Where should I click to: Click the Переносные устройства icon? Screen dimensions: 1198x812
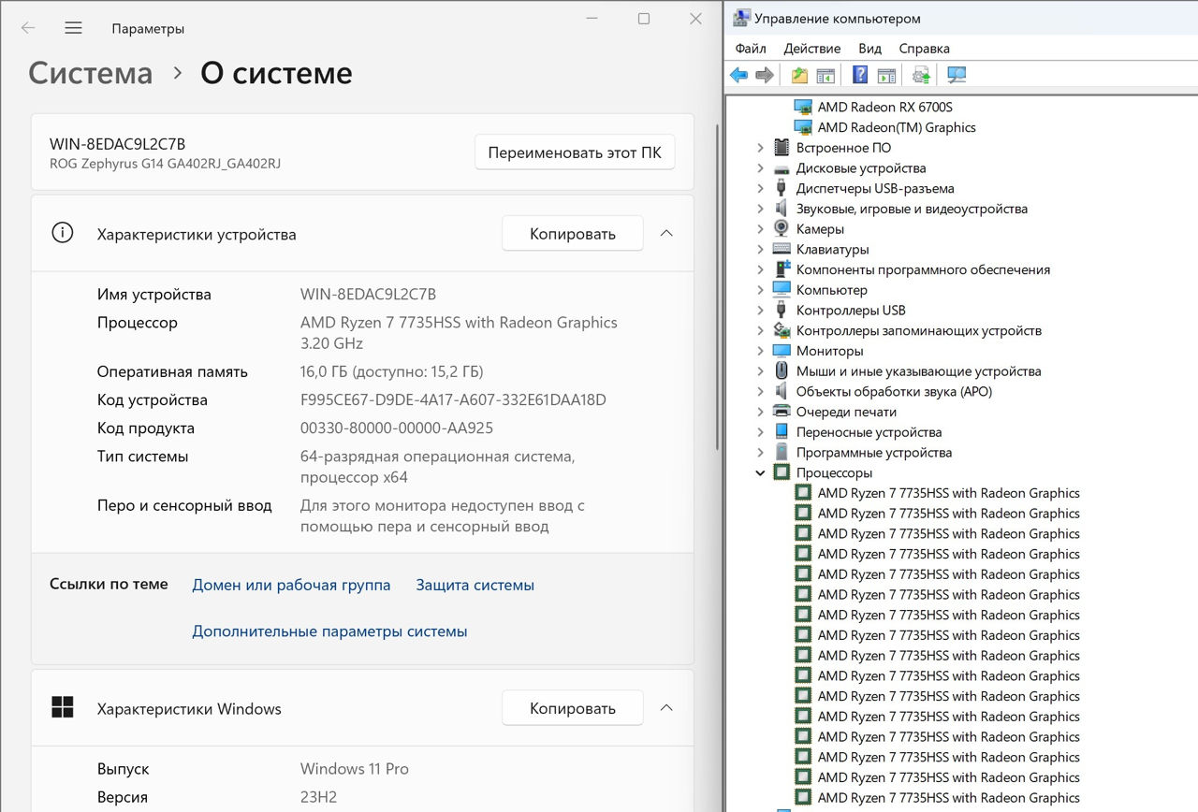coord(782,432)
